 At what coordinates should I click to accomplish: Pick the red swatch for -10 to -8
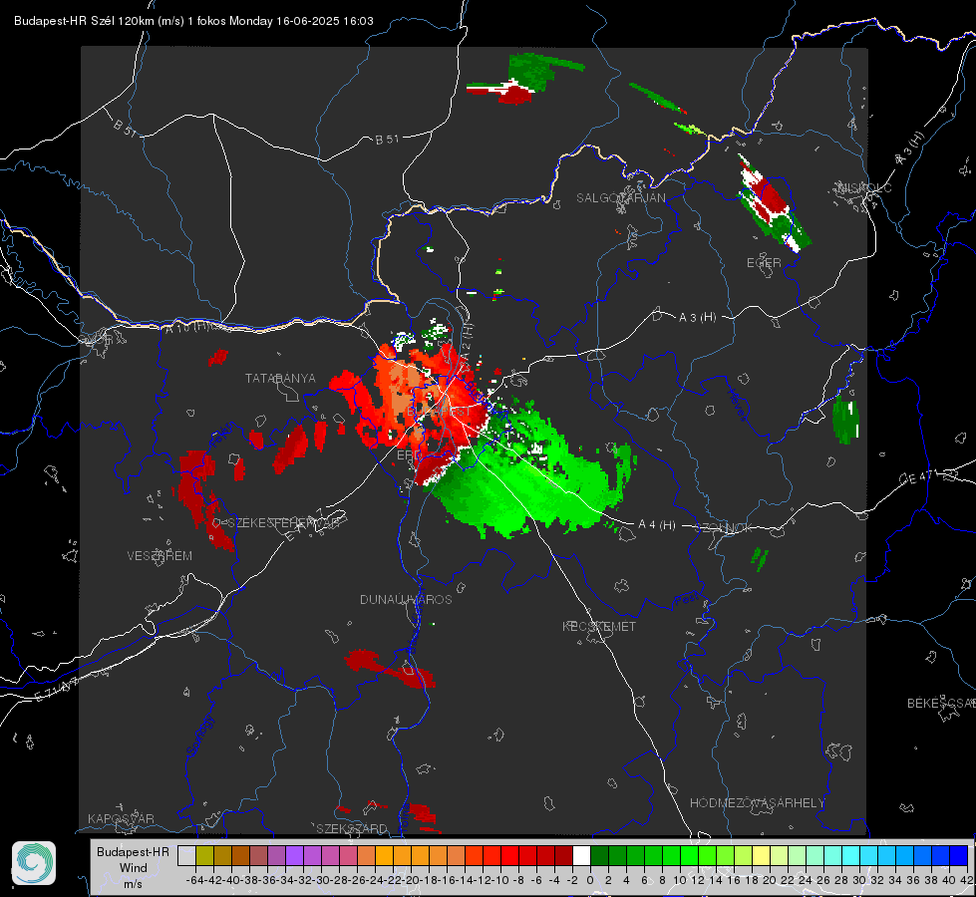coord(509,855)
